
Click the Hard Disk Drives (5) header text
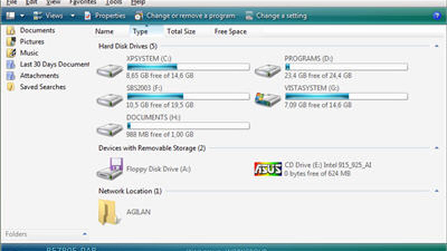click(128, 46)
